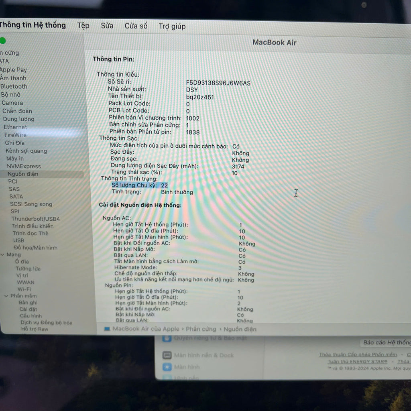This screenshot has width=411, height=411.
Task: Select Cấu hình under Phần mềm
Action: click(x=31, y=316)
